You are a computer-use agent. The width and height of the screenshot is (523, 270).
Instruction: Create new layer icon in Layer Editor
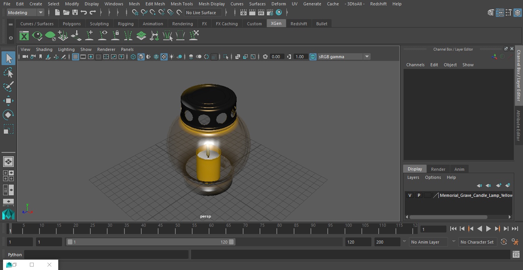(x=498, y=185)
